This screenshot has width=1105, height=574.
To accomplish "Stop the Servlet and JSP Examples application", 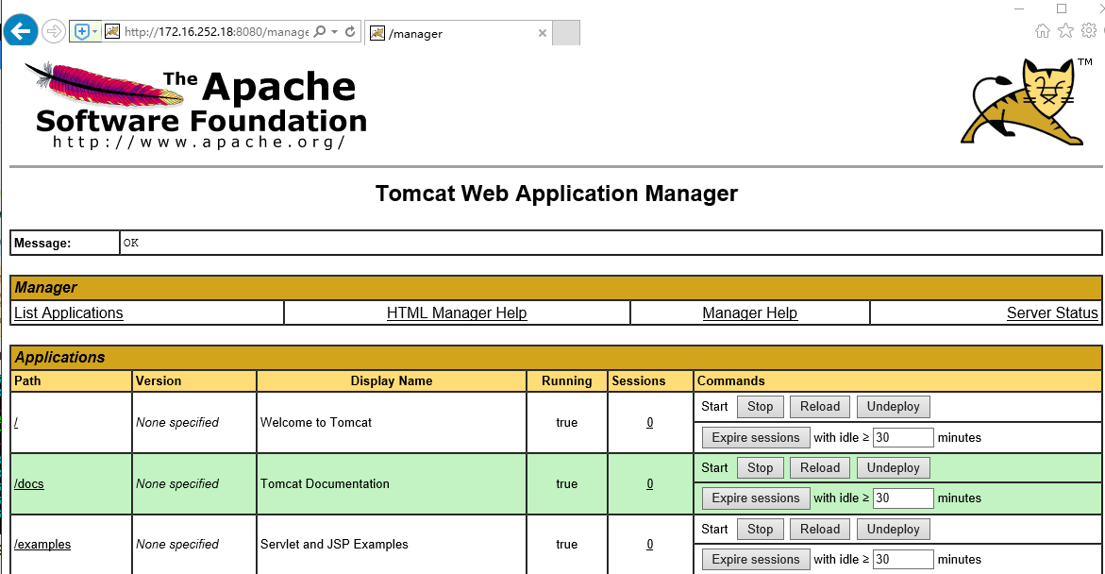I will [761, 530].
